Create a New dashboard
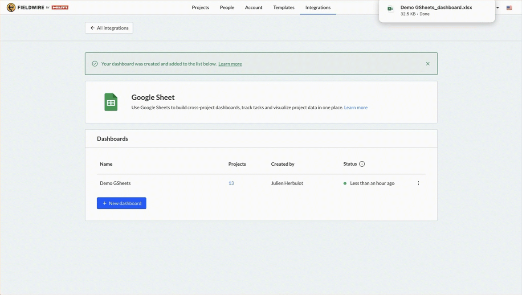Image resolution: width=522 pixels, height=295 pixels. [122, 203]
